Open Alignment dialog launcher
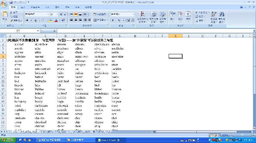The image size is (256, 143). pyautogui.click(x=108, y=25)
